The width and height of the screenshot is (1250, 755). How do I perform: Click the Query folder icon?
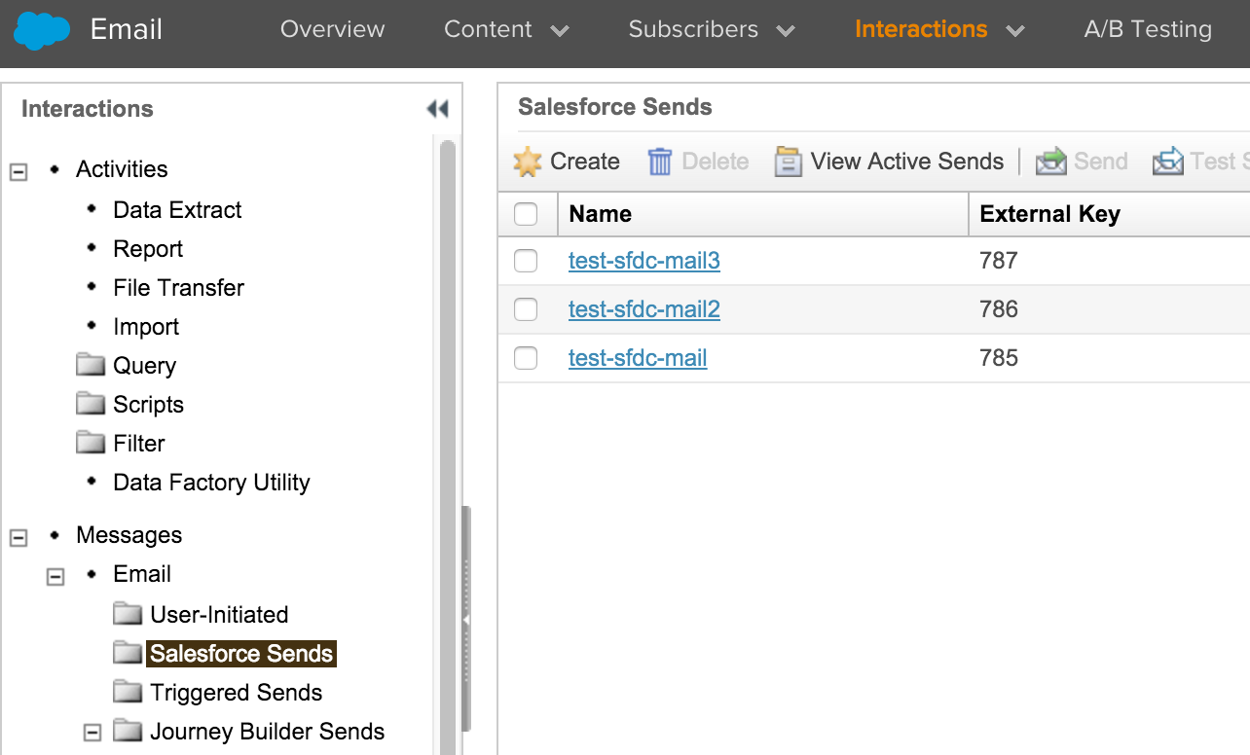91,365
